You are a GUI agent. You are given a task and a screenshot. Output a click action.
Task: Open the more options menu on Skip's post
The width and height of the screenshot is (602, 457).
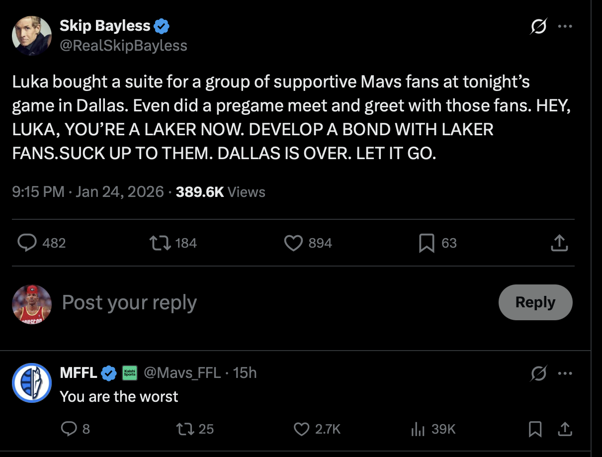565,26
